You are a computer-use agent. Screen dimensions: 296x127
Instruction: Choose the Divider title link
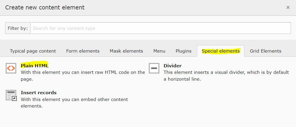pyautogui.click(x=172, y=66)
